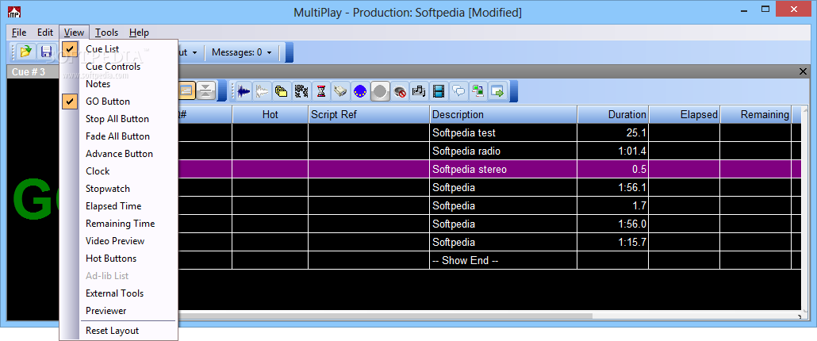
Task: Add a wait cue with hourglass icon
Action: pos(321,92)
